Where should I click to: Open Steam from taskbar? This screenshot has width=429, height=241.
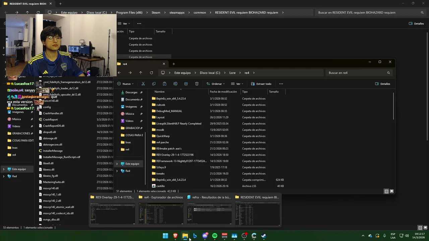264,236
